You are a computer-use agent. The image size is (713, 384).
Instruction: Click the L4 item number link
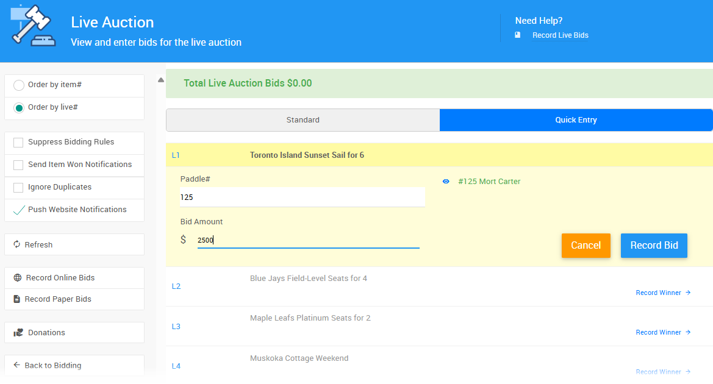coord(176,366)
